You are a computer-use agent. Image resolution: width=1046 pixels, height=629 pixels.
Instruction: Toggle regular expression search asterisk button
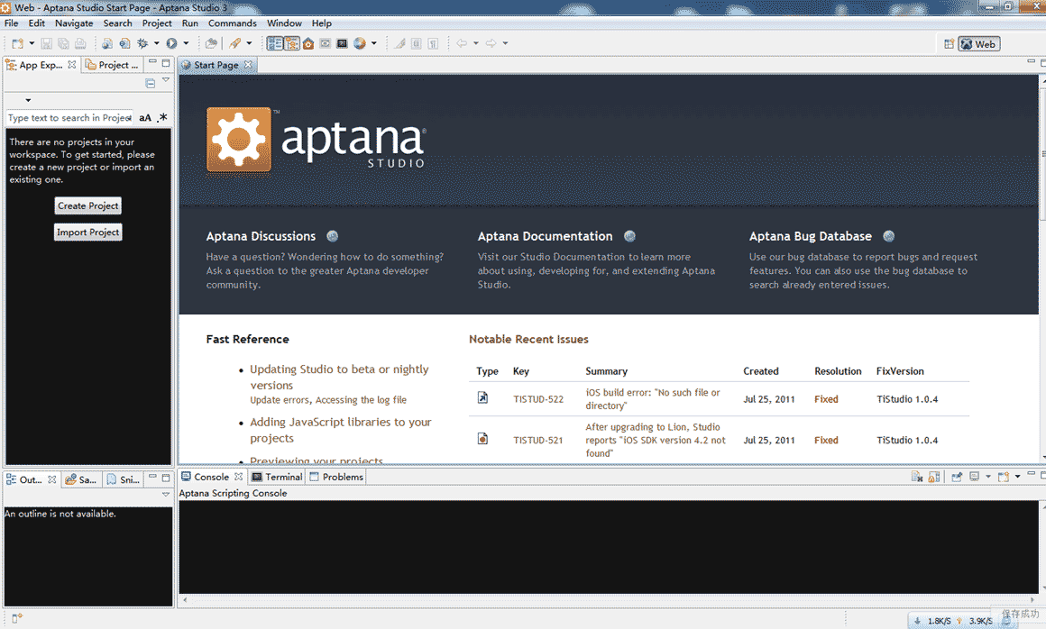(162, 118)
